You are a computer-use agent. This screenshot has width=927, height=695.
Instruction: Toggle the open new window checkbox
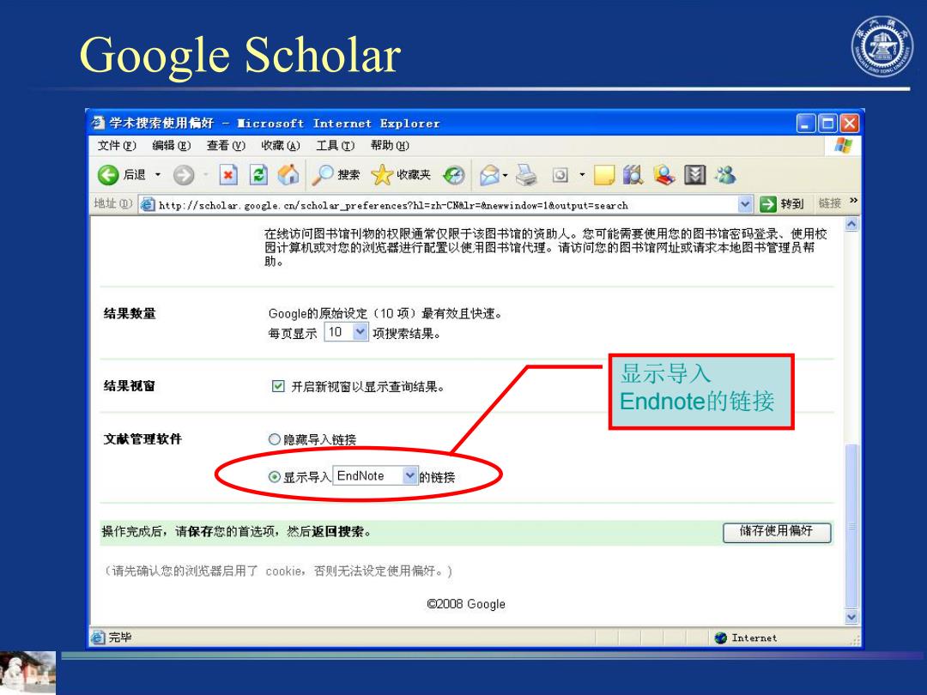(x=278, y=386)
